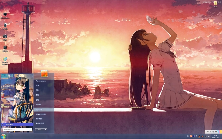Click the volume speaker tray icon
Screen dimensions: 222x139
click(202, 136)
